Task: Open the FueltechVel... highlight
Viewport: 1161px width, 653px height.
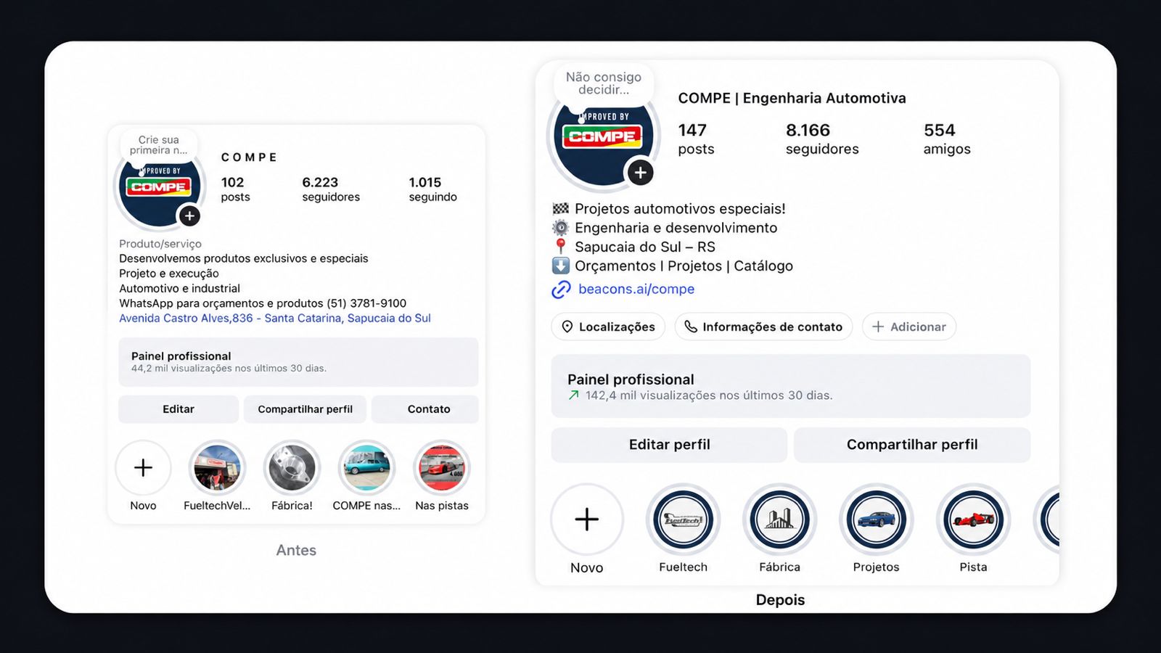Action: tap(217, 468)
